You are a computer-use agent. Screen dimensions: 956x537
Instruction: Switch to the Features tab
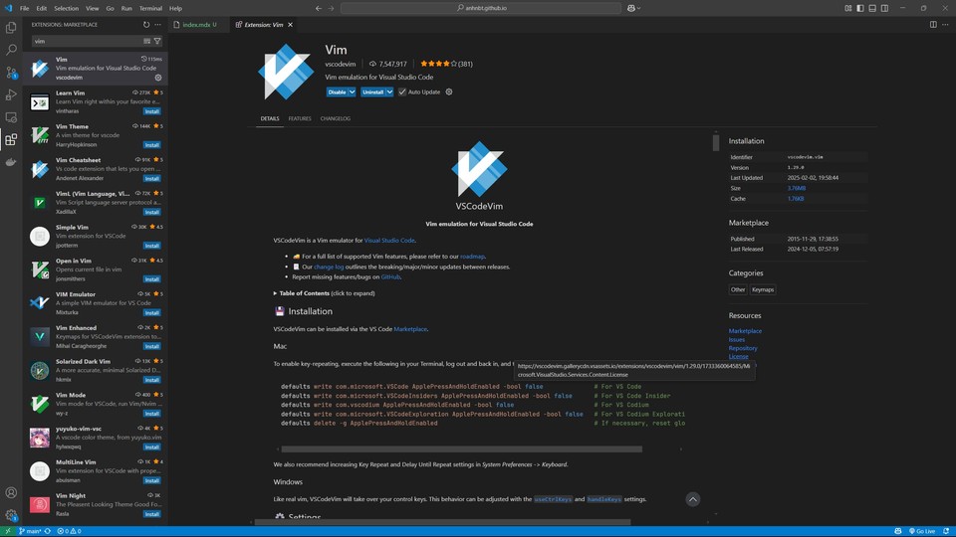pos(300,118)
